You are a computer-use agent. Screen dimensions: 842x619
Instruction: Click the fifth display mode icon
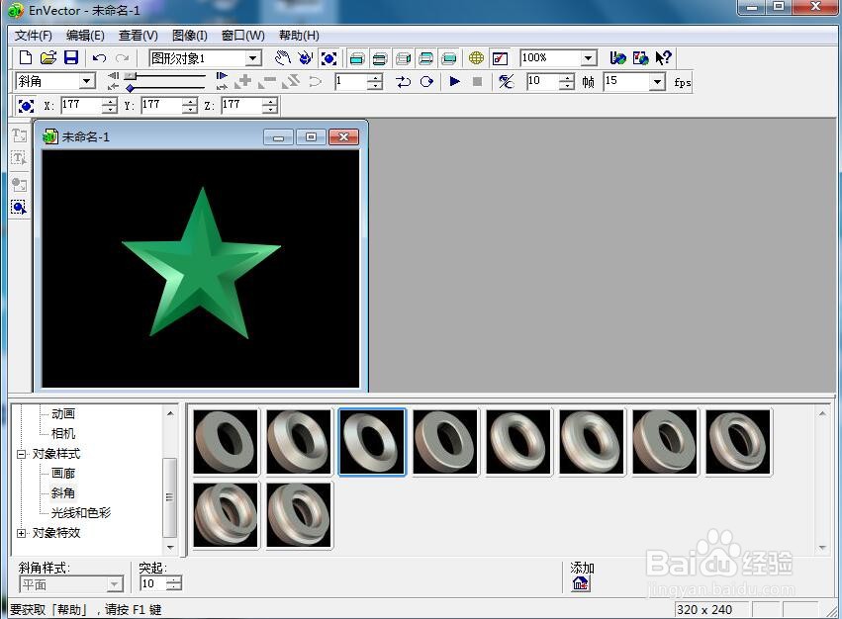click(449, 58)
